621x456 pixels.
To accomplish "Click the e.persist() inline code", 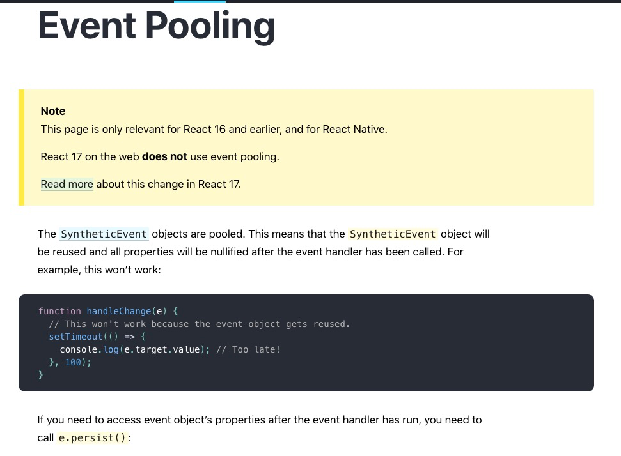I will pyautogui.click(x=94, y=438).
